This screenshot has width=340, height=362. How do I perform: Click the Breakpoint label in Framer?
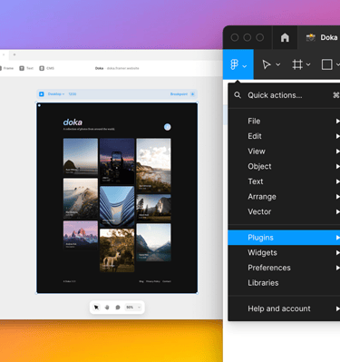pos(179,94)
